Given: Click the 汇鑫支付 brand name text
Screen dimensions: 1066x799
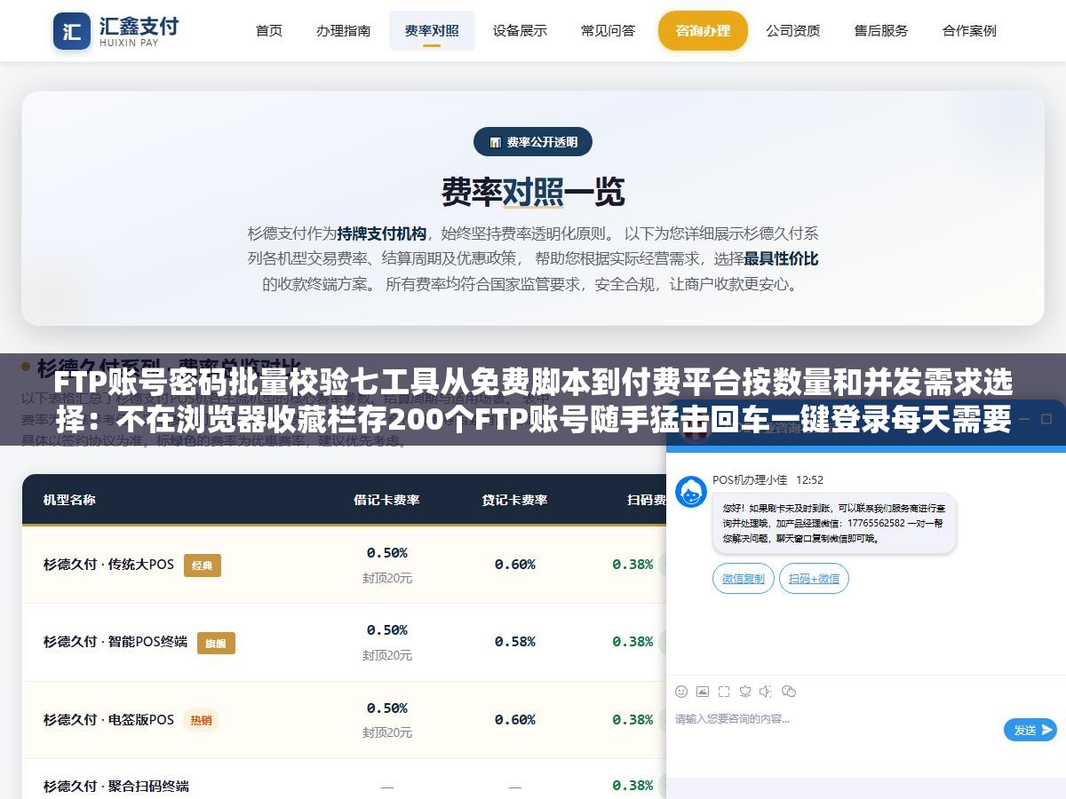Looking at the screenshot, I should (x=139, y=25).
